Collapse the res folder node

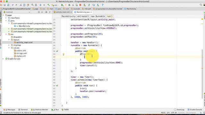[6, 34]
